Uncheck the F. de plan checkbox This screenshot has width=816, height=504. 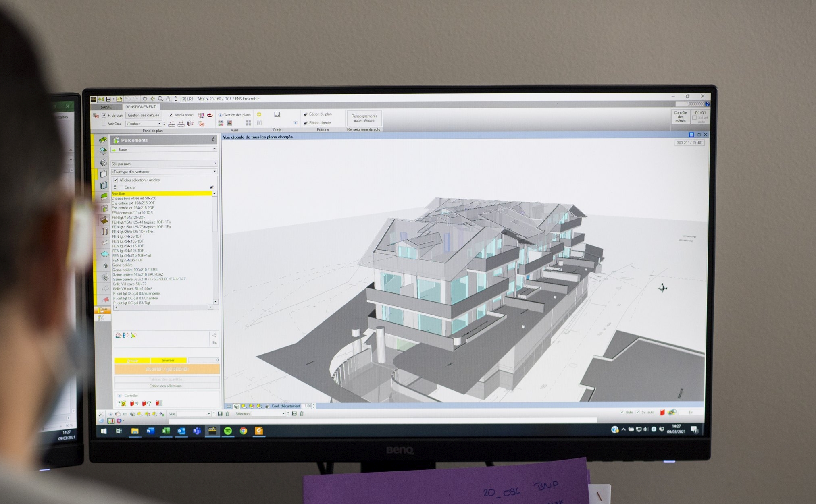(104, 115)
